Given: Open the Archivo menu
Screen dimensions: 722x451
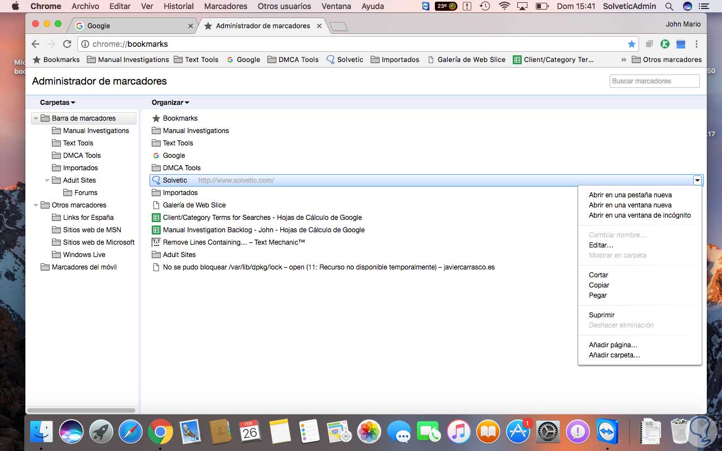Looking at the screenshot, I should 85,6.
